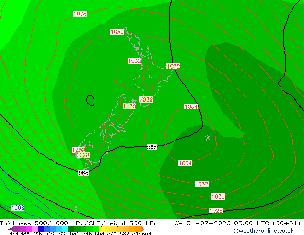
Task: Click the upper 1034 isobar label
Action: (191, 106)
